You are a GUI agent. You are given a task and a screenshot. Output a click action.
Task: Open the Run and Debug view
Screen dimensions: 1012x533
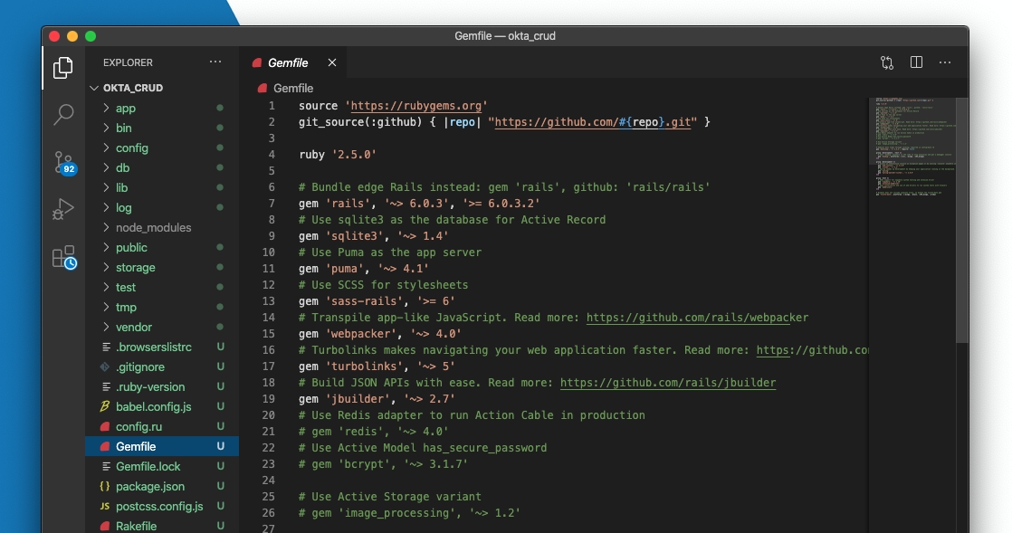pyautogui.click(x=63, y=210)
